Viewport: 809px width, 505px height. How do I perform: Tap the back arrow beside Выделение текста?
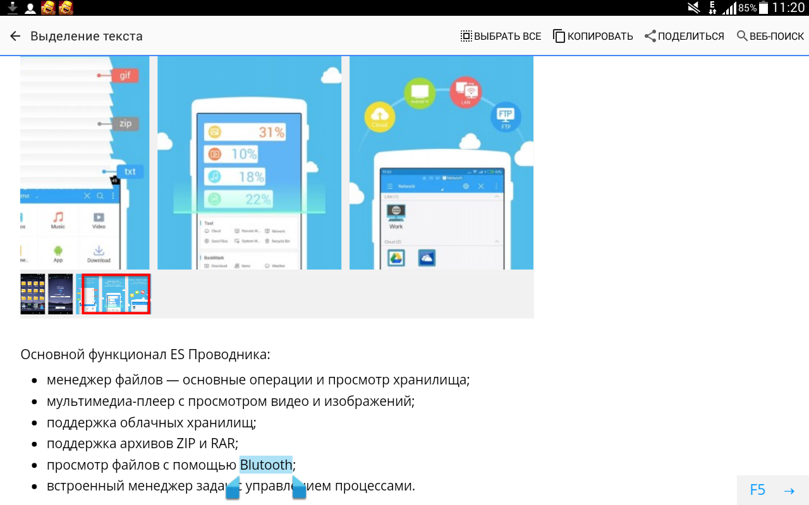pos(15,36)
